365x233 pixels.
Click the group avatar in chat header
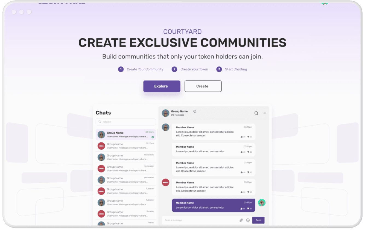tap(165, 113)
